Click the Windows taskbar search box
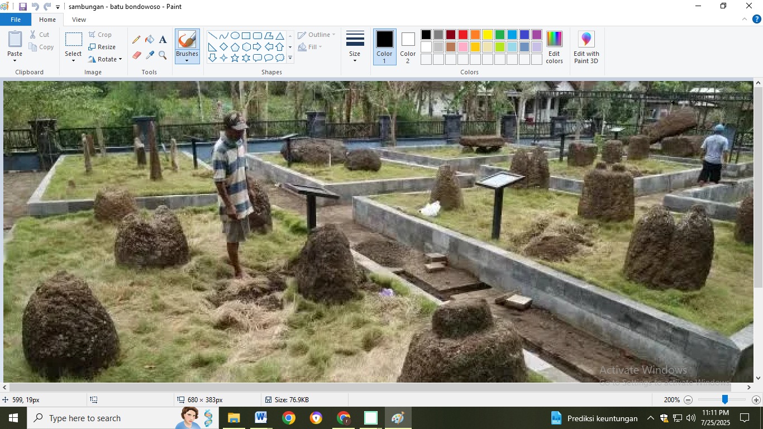This screenshot has height=429, width=763. pyautogui.click(x=122, y=418)
